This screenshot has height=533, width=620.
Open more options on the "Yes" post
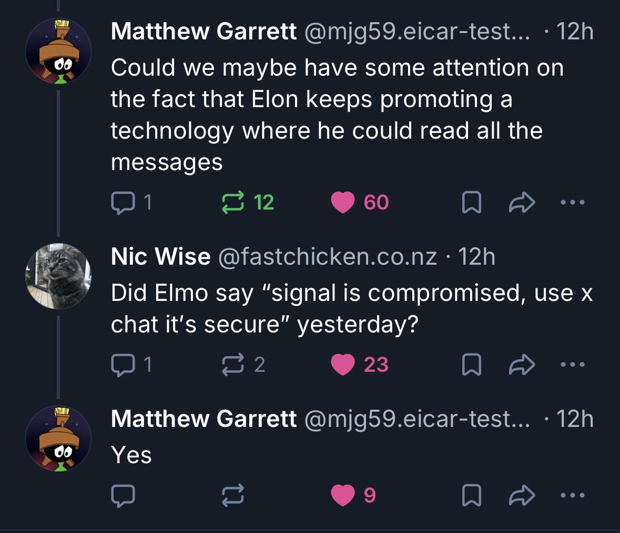click(571, 495)
